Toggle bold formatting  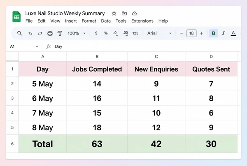point(213,33)
